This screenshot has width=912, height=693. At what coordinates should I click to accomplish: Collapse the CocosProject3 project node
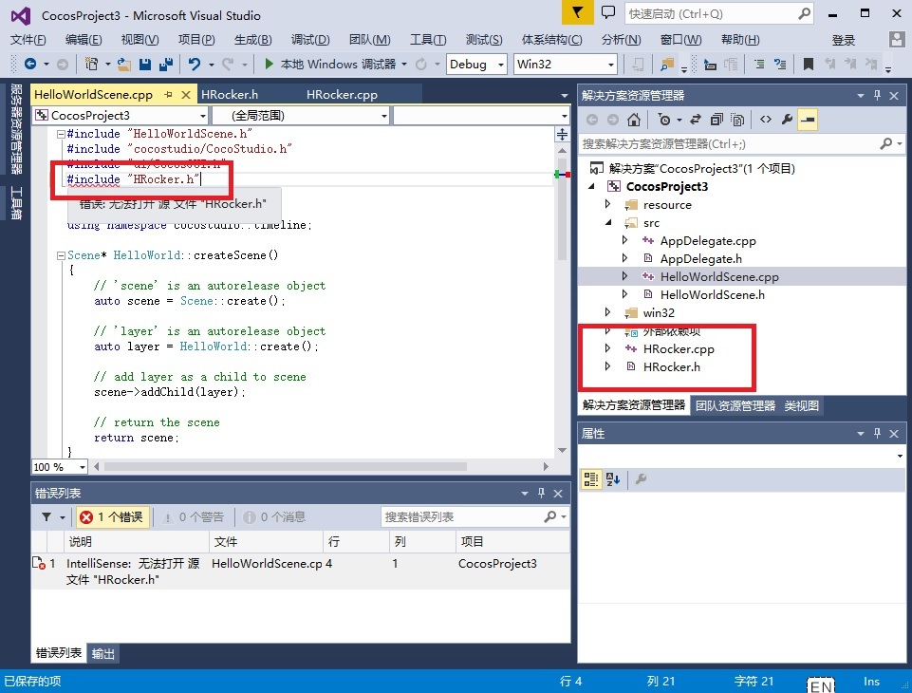[592, 187]
